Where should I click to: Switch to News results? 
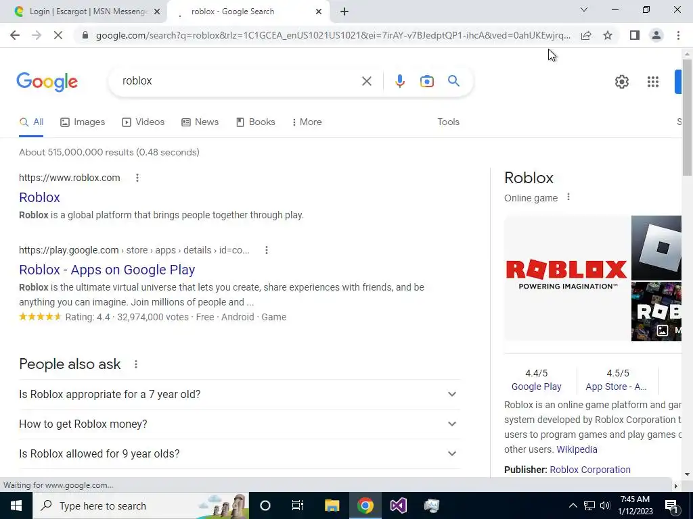(200, 122)
